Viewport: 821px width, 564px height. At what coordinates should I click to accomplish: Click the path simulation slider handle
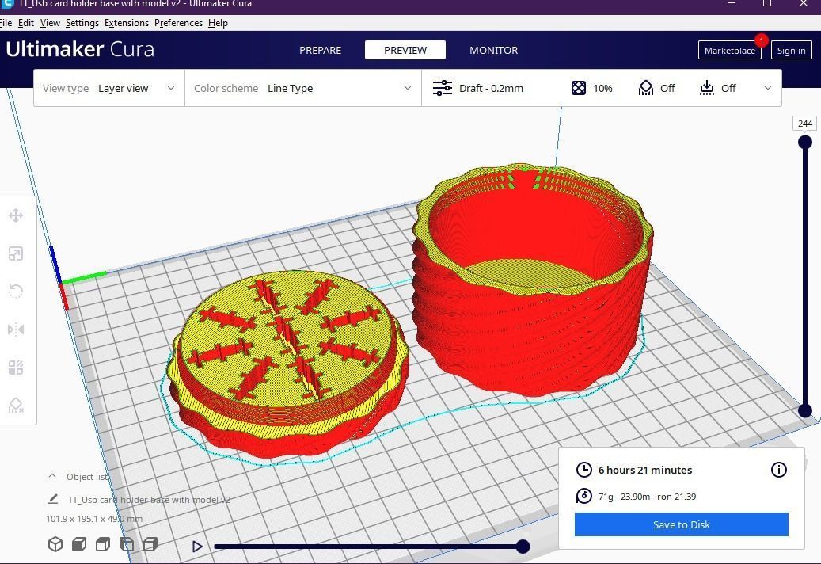523,547
